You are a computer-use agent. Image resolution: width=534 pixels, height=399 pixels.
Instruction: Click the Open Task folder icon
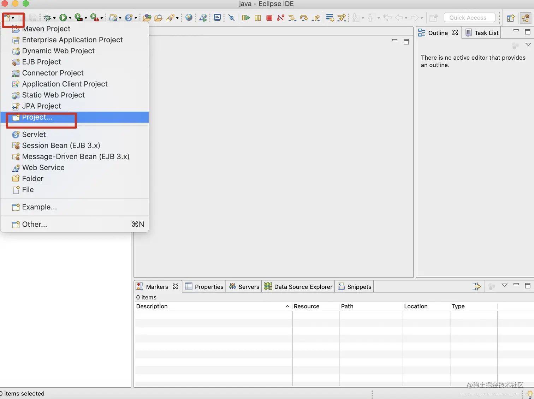[158, 18]
